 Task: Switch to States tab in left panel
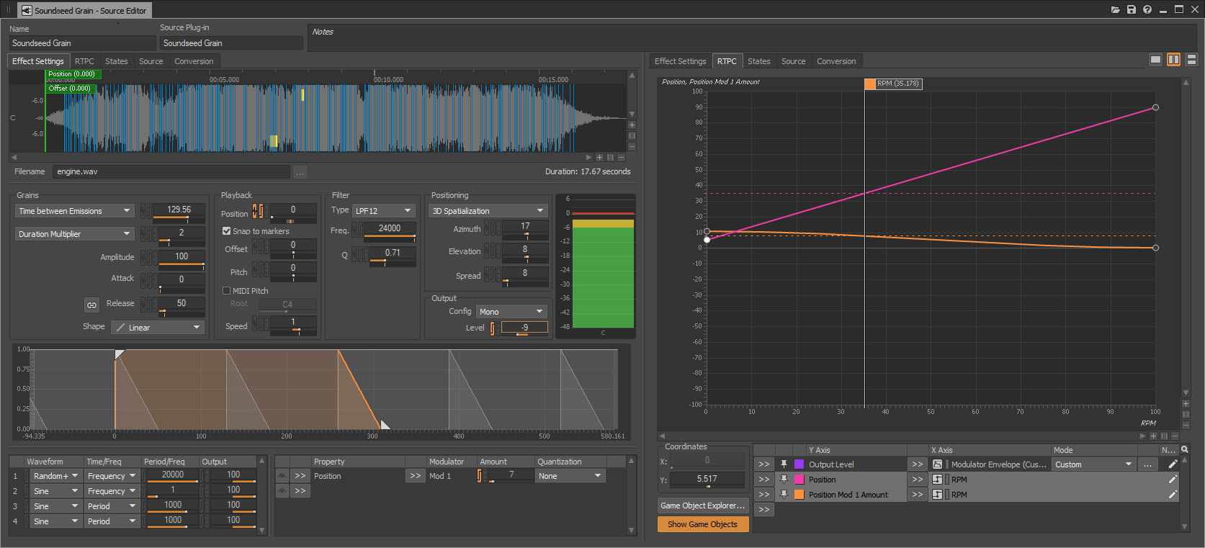click(x=116, y=61)
